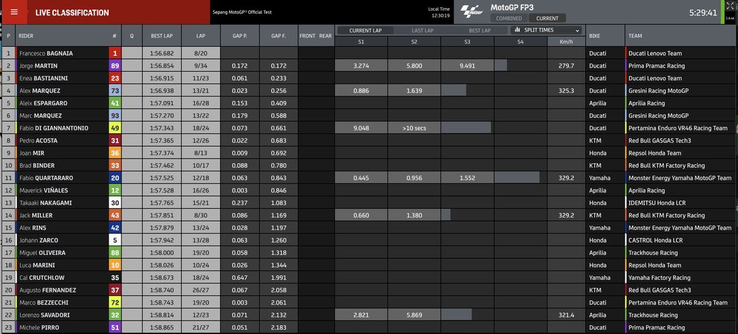
Task: Switch to Combined classification
Action: coord(509,18)
